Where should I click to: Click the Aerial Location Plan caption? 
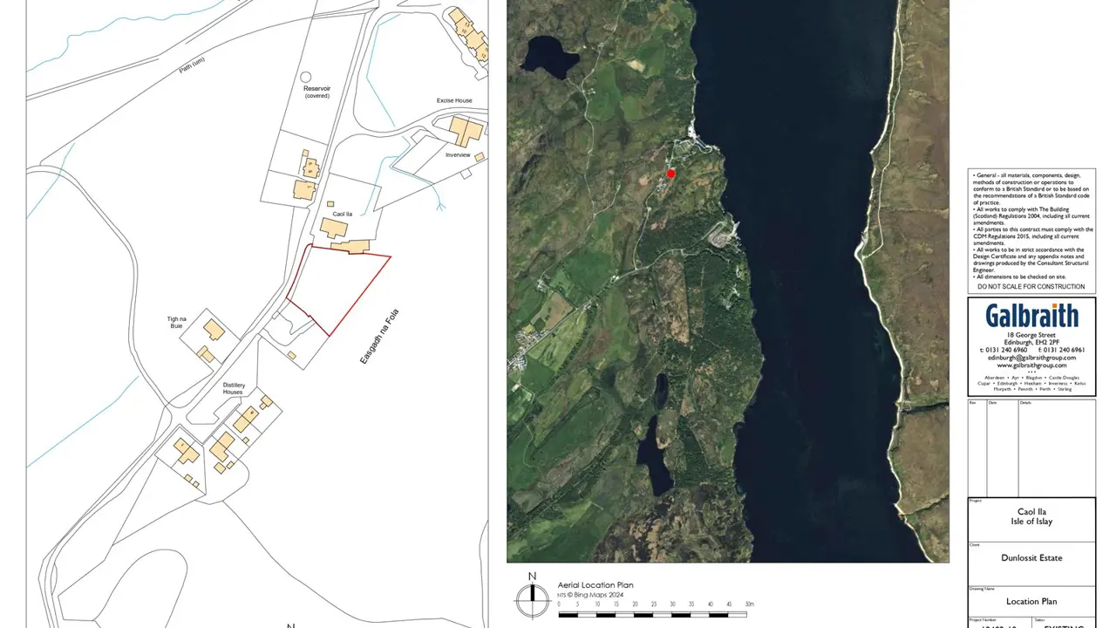pos(595,585)
